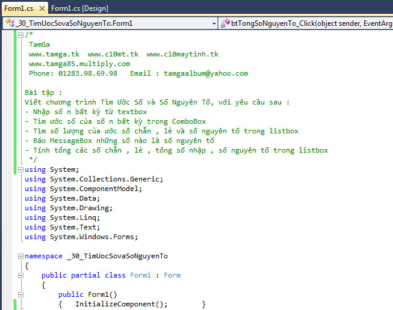Click the namespace keyword
This screenshot has height=310, width=393.
click(x=43, y=256)
